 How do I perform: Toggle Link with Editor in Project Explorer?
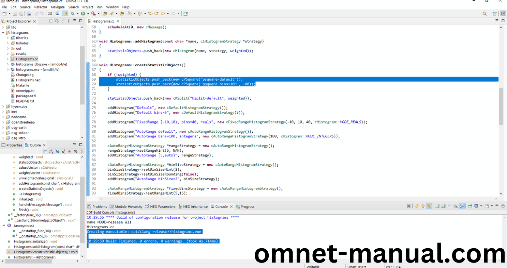pyautogui.click(x=57, y=21)
